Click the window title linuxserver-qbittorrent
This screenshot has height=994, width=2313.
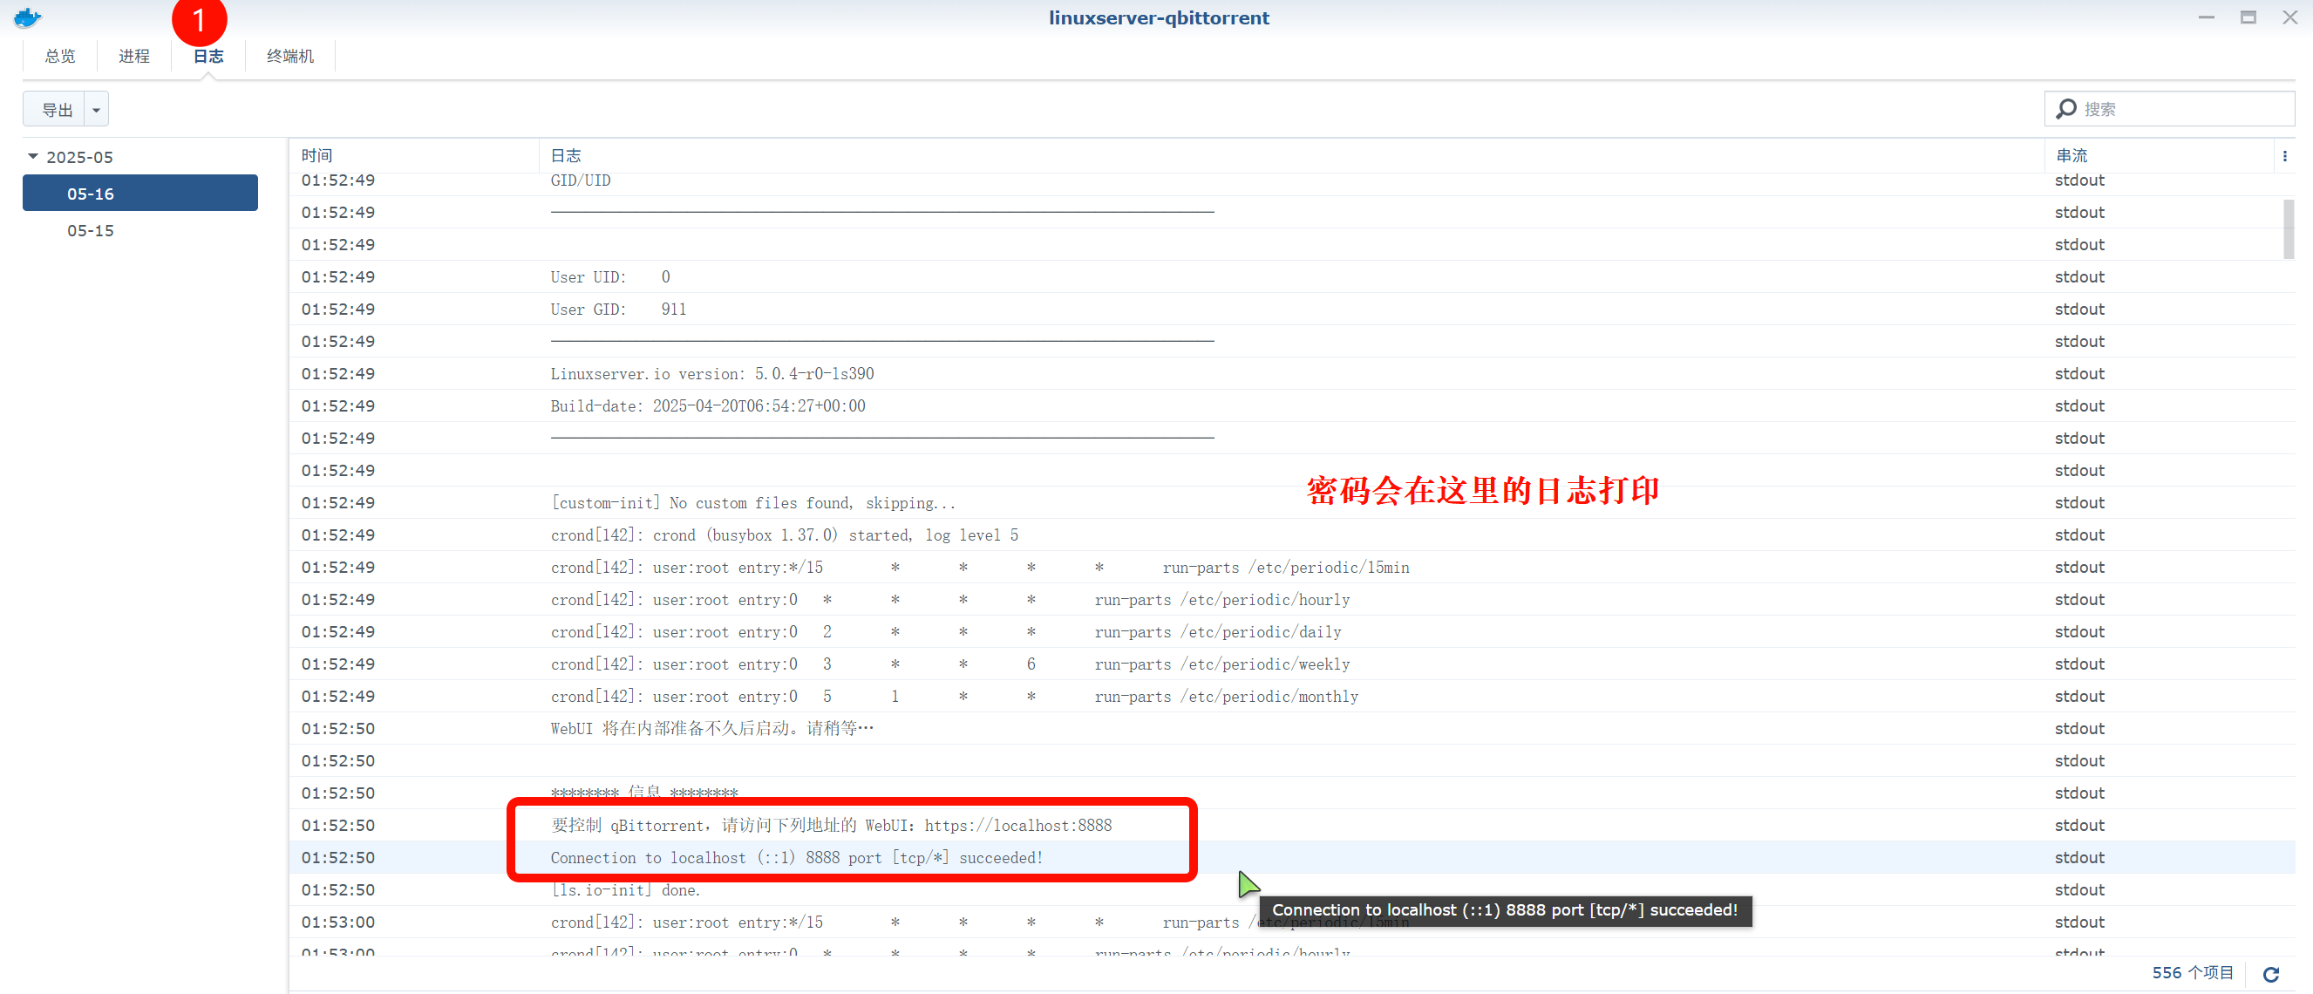click(x=1159, y=18)
